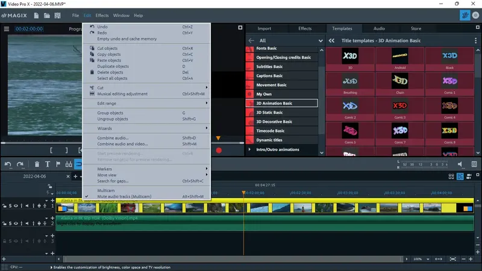The image size is (482, 271).
Task: Open the Markers submenu
Action: coord(146,169)
